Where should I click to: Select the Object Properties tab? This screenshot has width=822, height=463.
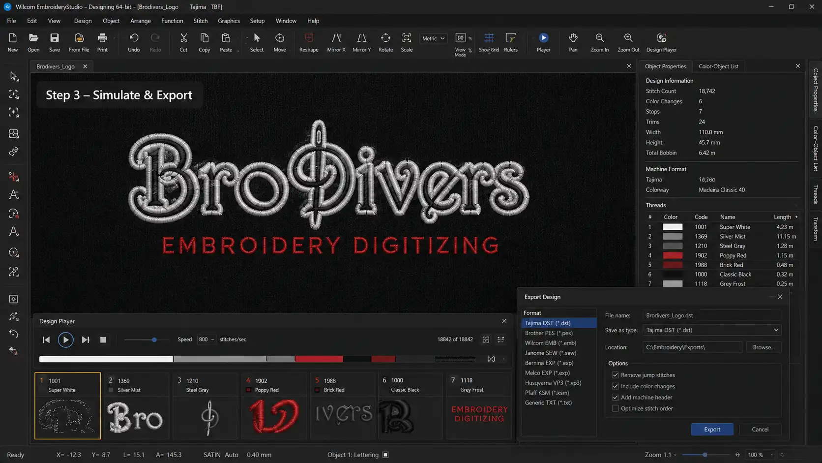coord(665,66)
